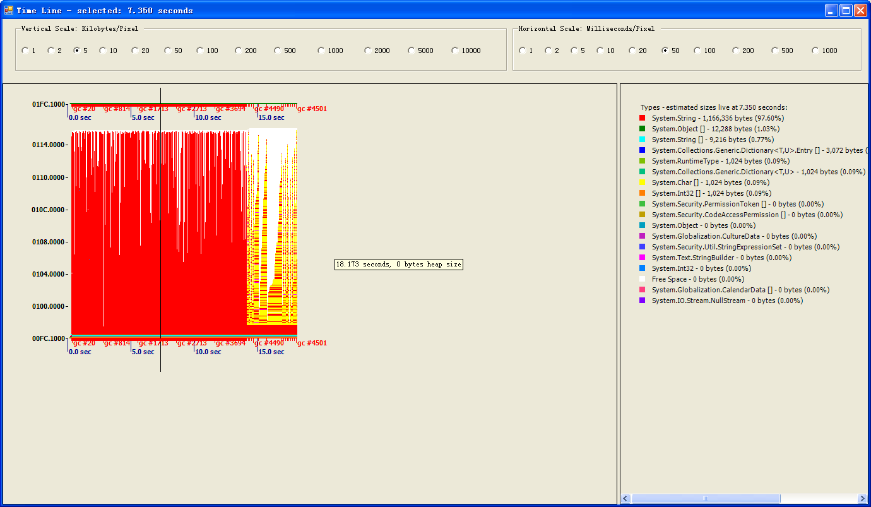
Task: Click the cyan System.String [] legend swatch
Action: [x=643, y=140]
